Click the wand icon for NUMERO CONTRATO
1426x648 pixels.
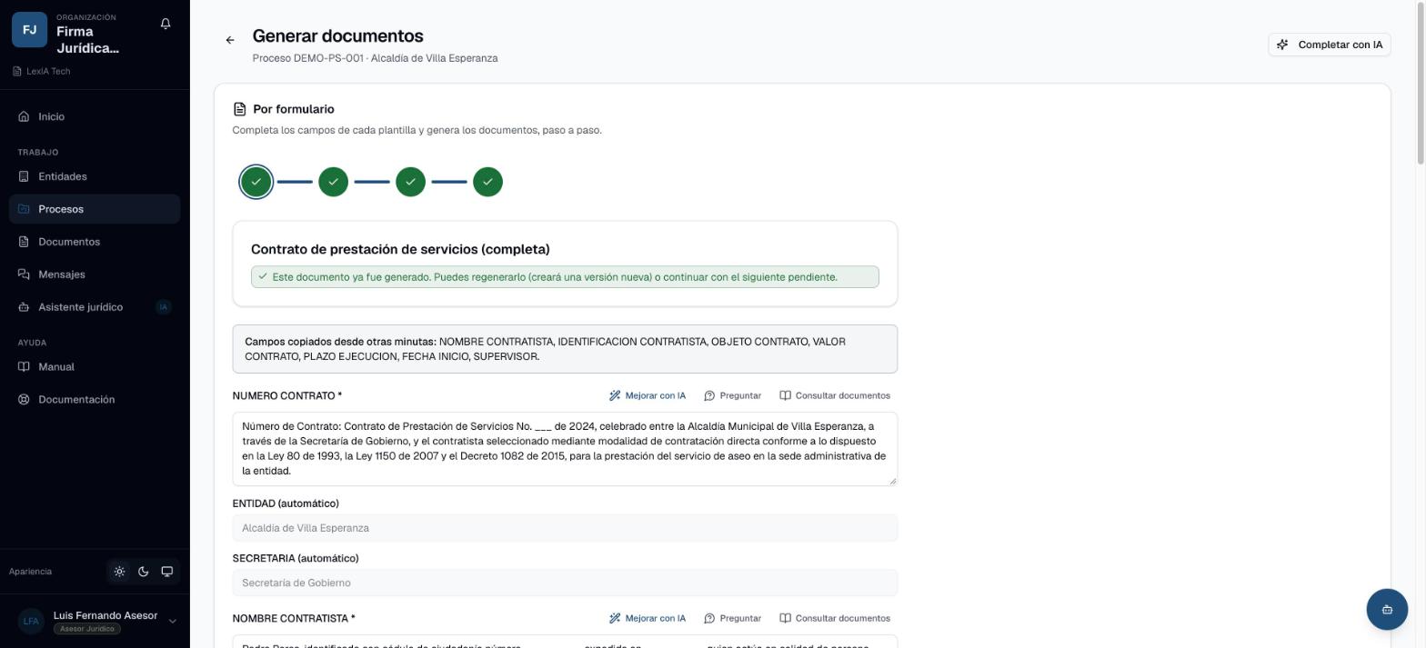615,396
